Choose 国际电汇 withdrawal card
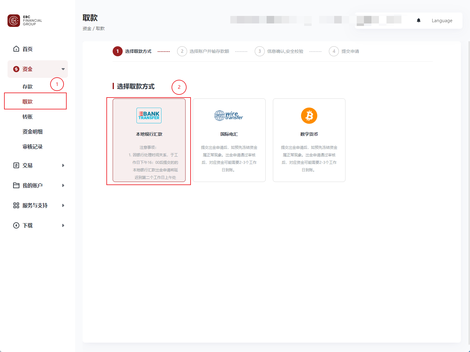The width and height of the screenshot is (470, 352). 229,140
